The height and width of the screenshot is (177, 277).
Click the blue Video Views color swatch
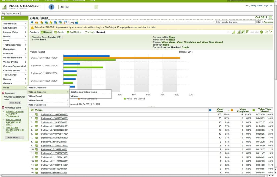tap(210, 110)
